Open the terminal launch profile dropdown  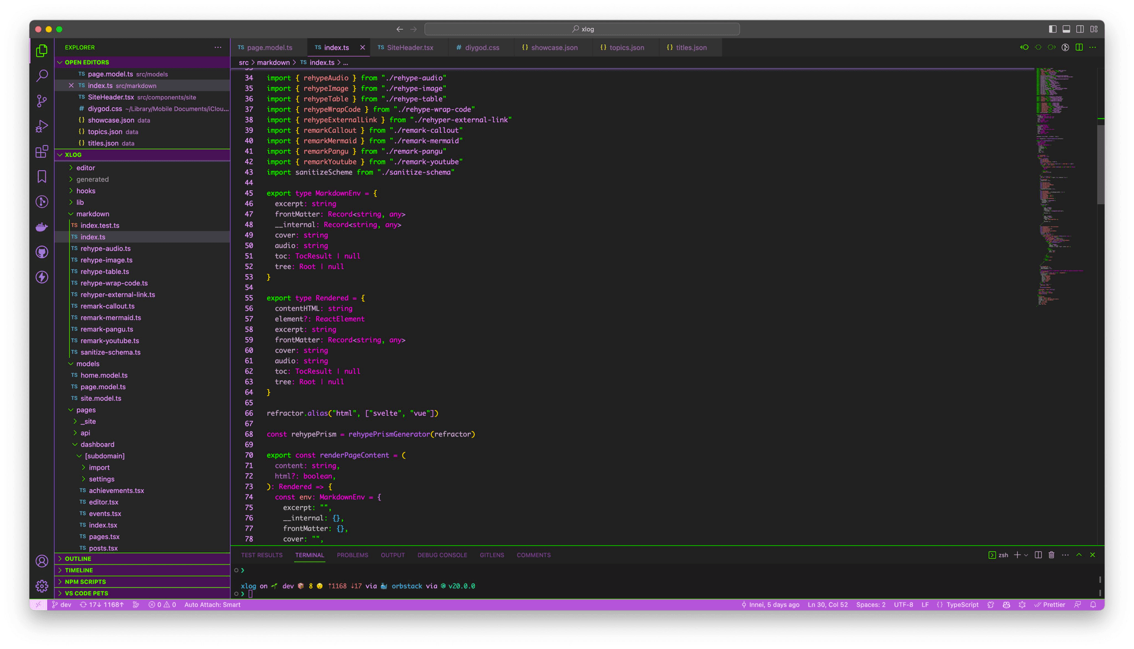[1026, 555]
